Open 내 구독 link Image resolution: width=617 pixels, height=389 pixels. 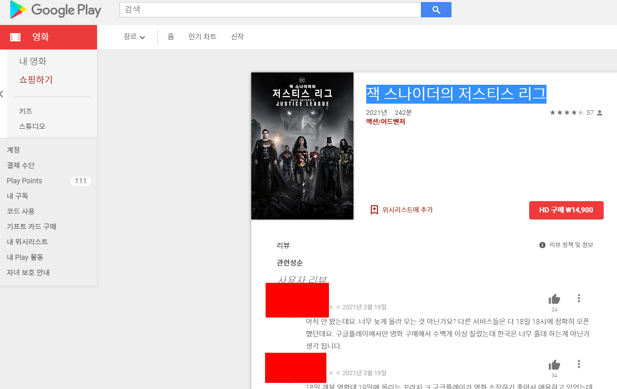(x=17, y=196)
